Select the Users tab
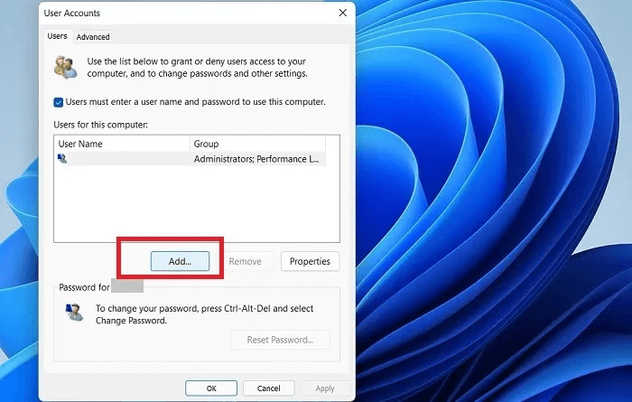The height and width of the screenshot is (402, 632). click(x=57, y=36)
